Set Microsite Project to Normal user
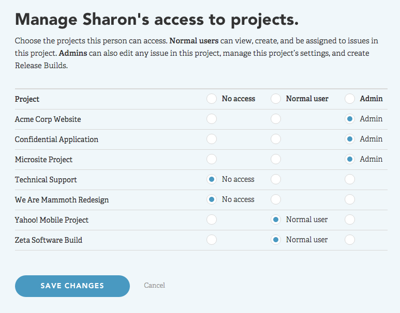The width and height of the screenshot is (400, 313). 276,159
